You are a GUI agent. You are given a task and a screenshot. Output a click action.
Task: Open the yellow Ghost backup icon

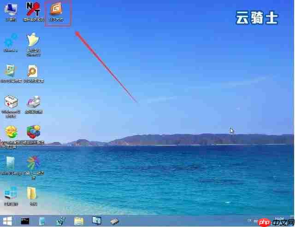click(34, 41)
